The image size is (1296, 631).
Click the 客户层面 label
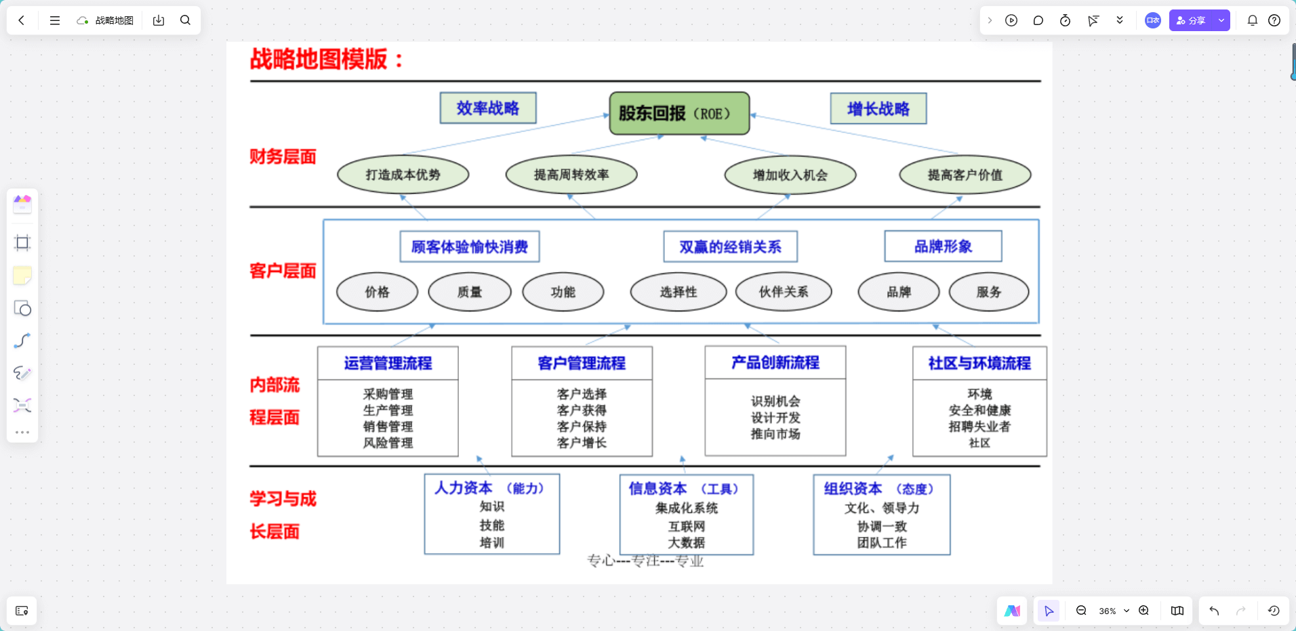tap(283, 271)
